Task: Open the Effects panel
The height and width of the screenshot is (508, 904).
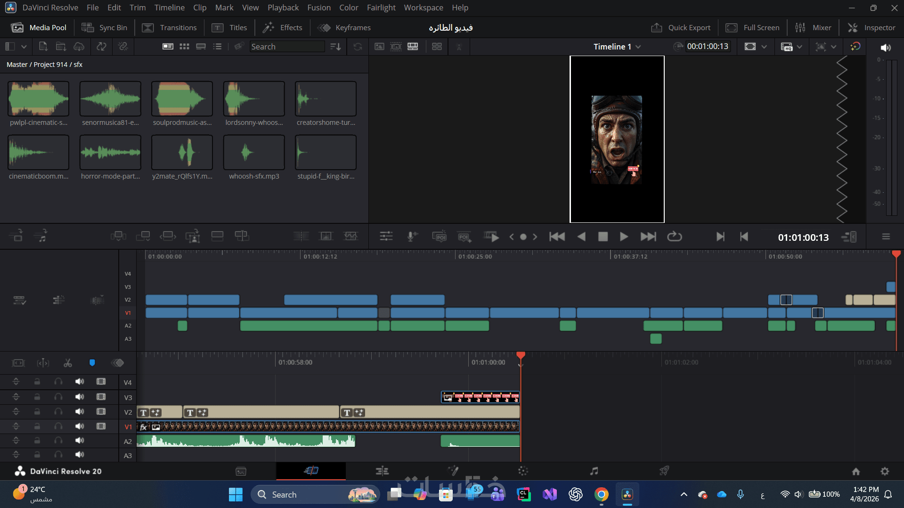Action: coord(283,28)
